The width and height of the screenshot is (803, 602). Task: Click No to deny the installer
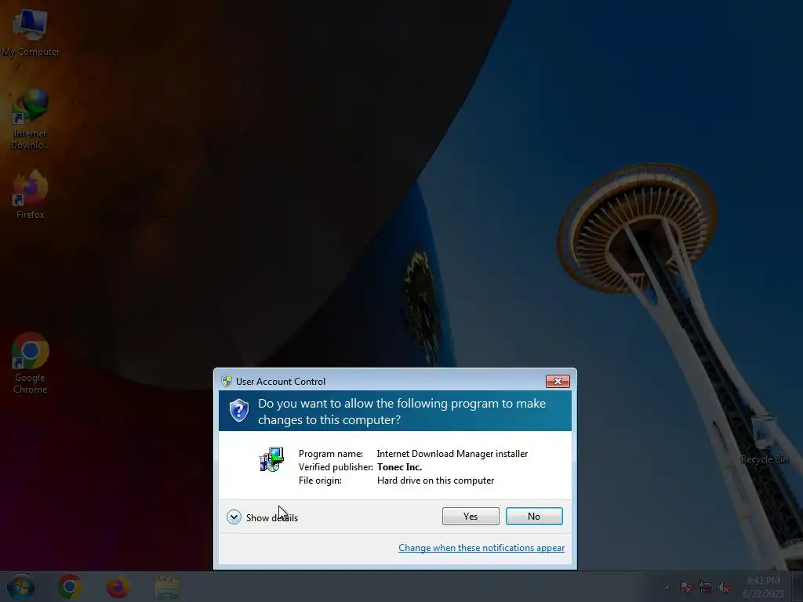[x=533, y=516]
